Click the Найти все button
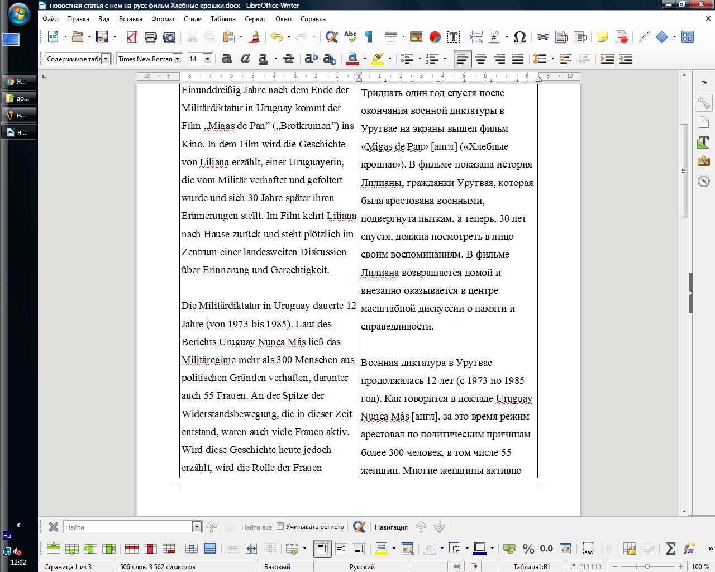The height and width of the screenshot is (572, 715). pos(256,527)
